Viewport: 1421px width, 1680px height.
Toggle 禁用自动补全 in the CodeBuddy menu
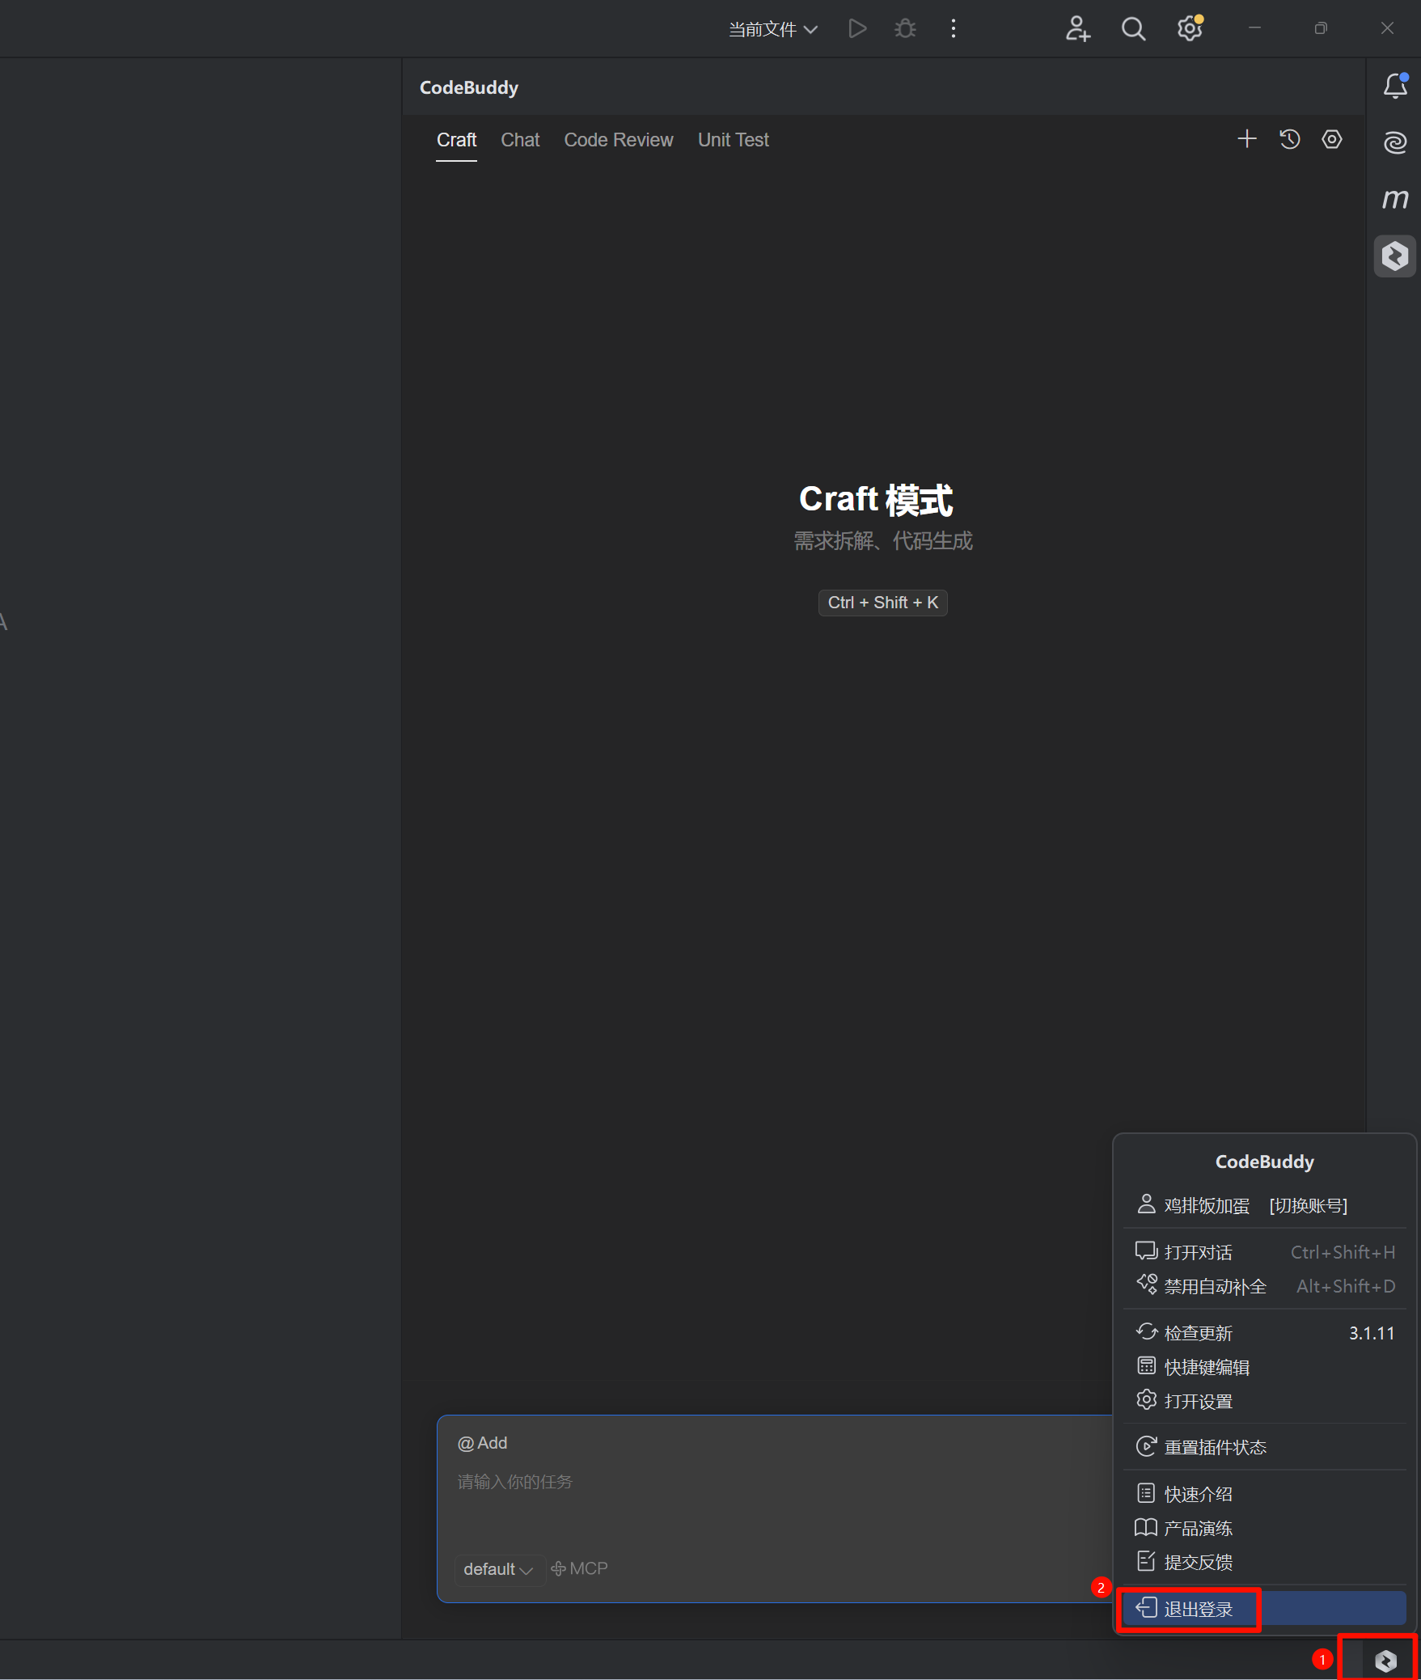point(1214,1286)
